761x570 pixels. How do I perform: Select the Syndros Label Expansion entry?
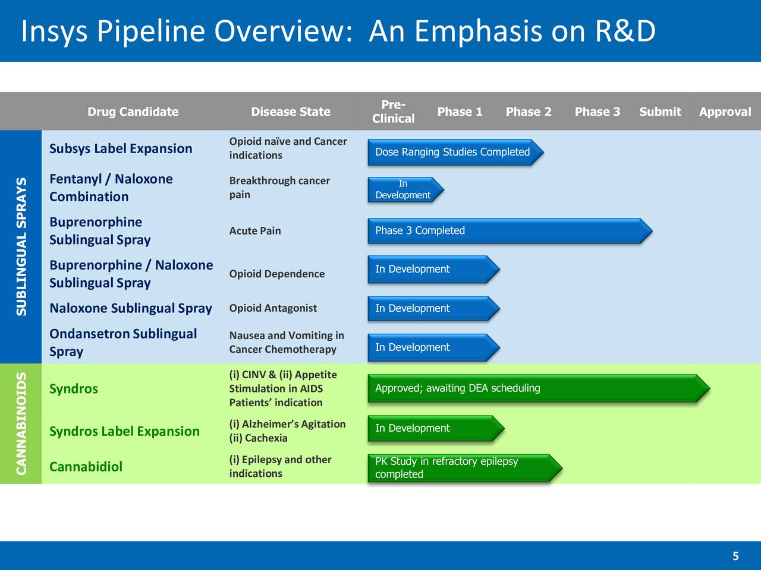click(x=124, y=432)
